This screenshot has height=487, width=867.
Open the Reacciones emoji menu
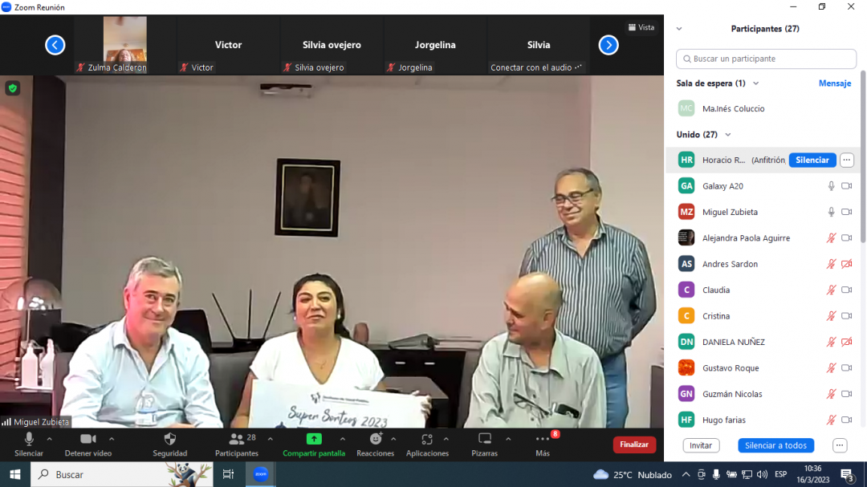pyautogui.click(x=376, y=440)
